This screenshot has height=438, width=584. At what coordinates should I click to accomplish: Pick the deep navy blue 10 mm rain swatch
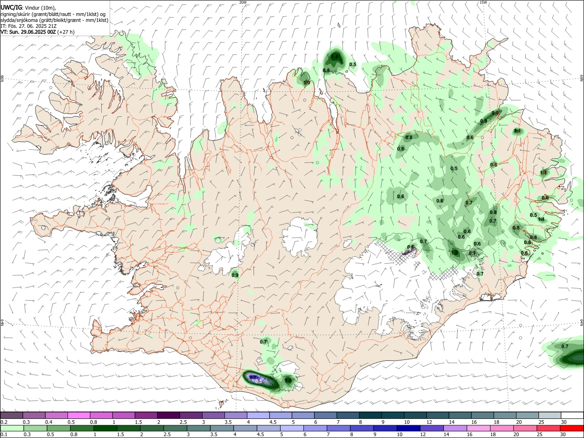click(x=408, y=428)
